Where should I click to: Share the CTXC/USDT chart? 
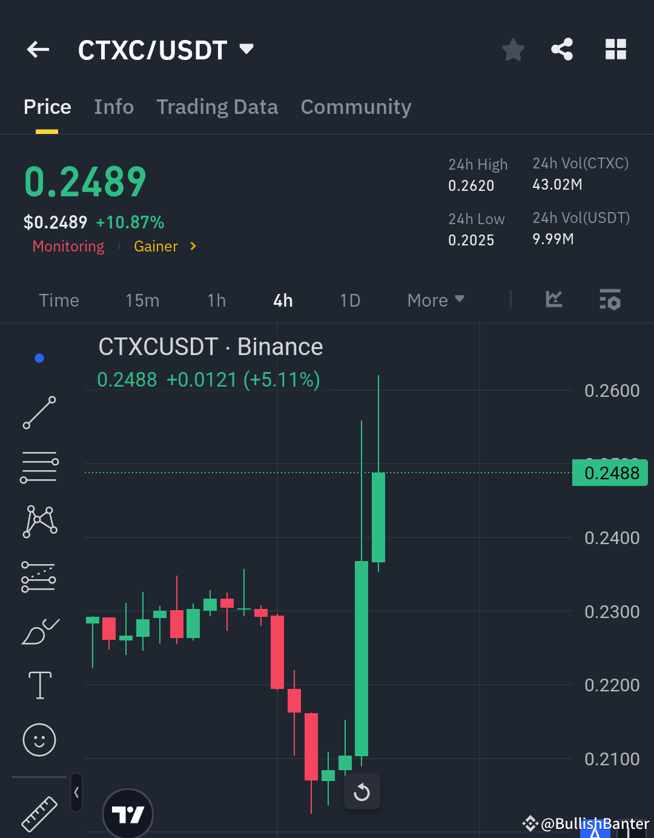click(561, 50)
